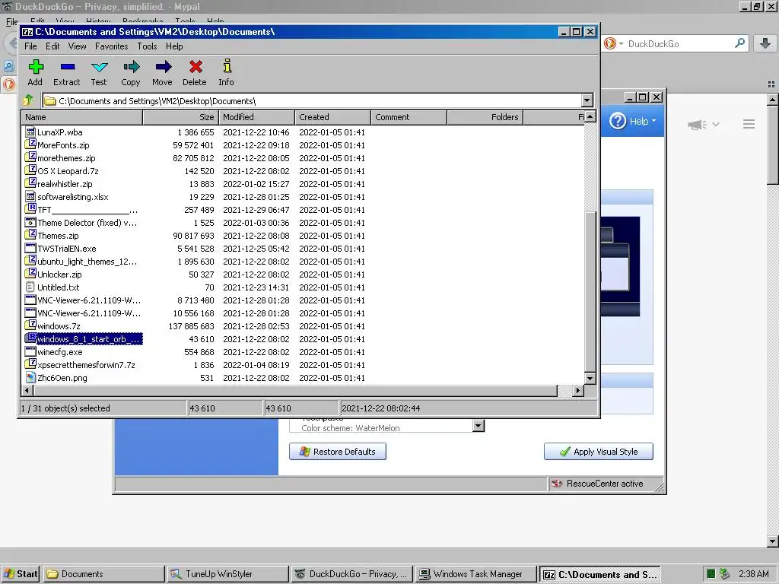Viewport: 779px width, 584px height.
Task: Click the windows.7z archive icon
Action: [30, 325]
